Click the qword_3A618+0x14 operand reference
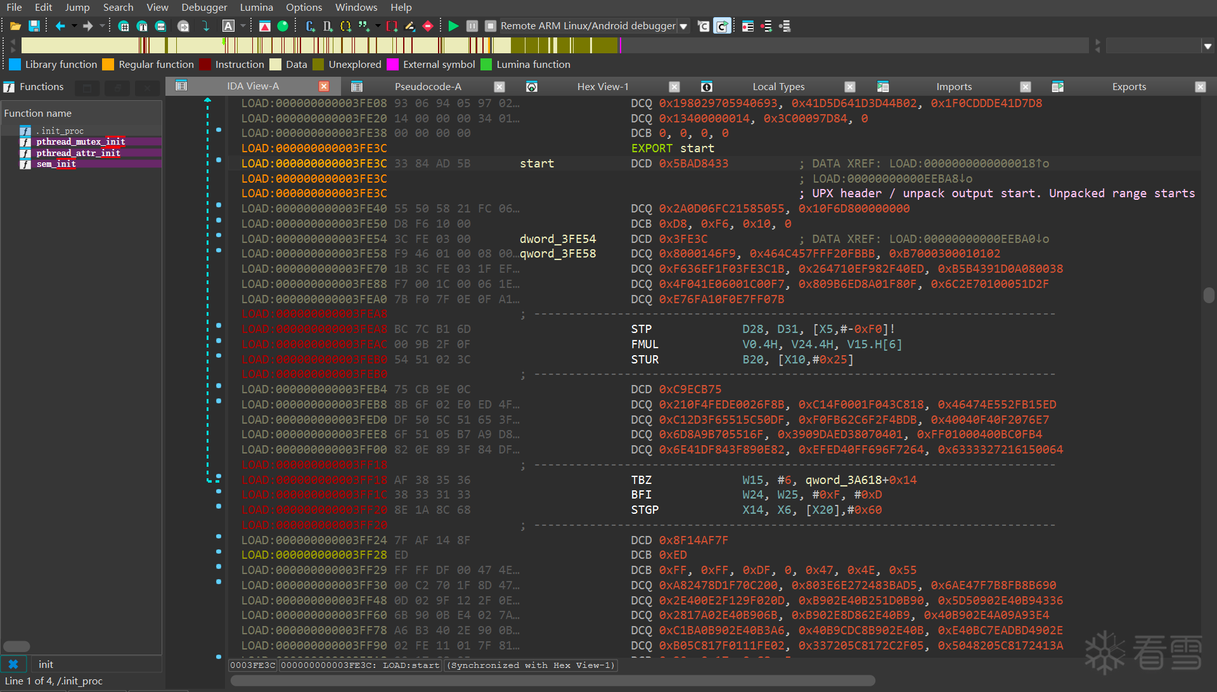1217x692 pixels. click(x=861, y=480)
